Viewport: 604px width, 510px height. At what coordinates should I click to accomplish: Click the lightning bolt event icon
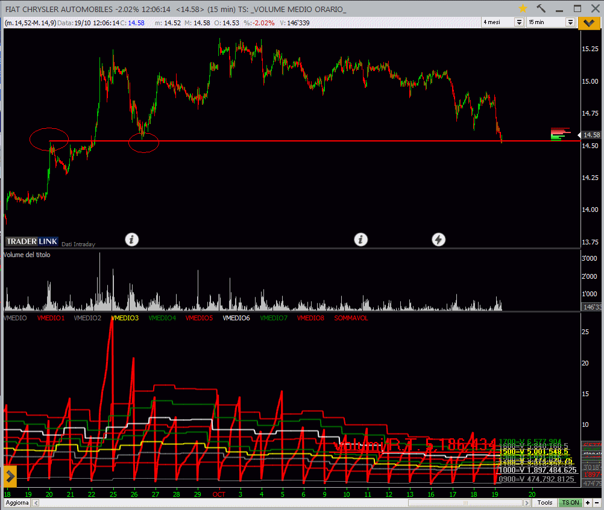(x=438, y=240)
